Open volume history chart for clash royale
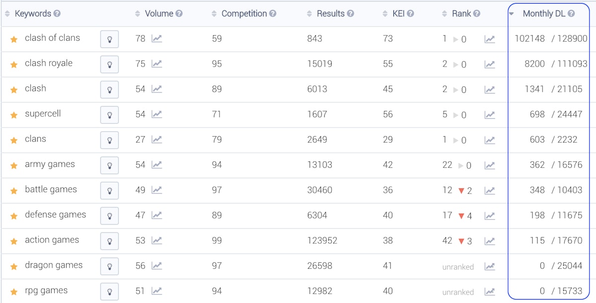The image size is (596, 303). tap(157, 64)
